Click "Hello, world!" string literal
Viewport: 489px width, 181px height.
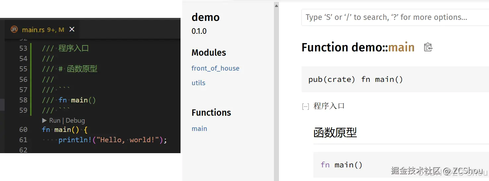pos(128,140)
